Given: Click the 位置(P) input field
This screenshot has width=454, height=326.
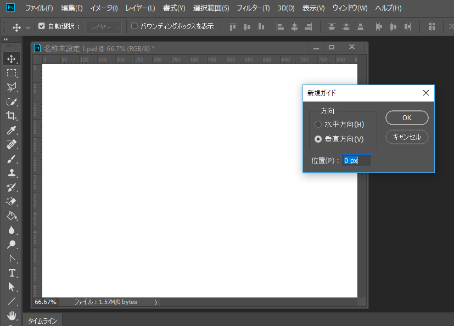Looking at the screenshot, I should point(356,160).
